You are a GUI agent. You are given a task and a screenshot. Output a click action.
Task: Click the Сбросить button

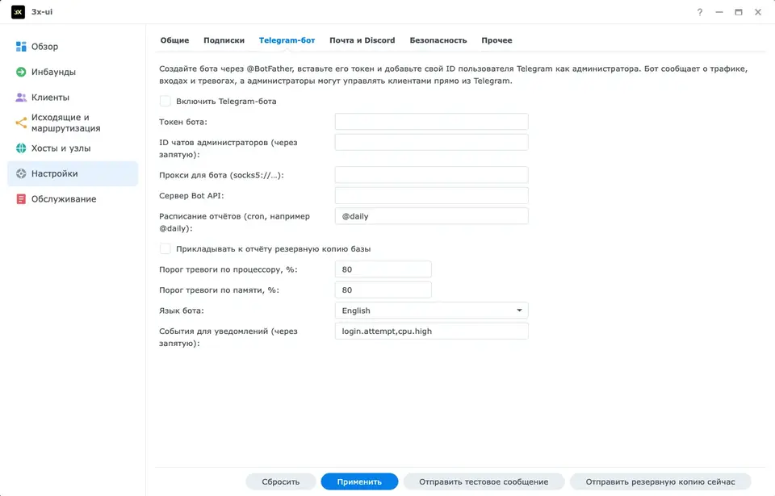pyautogui.click(x=281, y=481)
